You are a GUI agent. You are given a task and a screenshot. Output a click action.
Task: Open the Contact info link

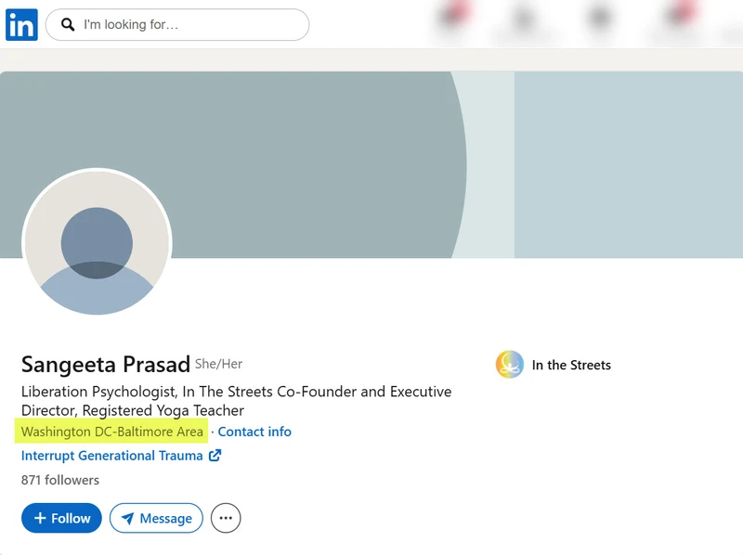(254, 432)
